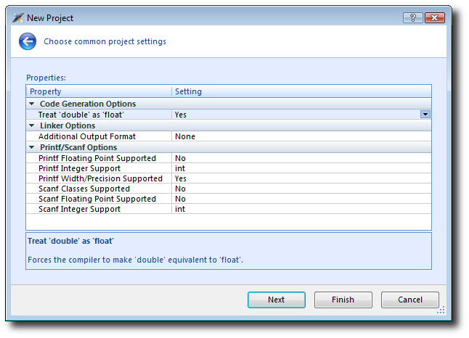Collapse the Linker Options group
The height and width of the screenshot is (338, 469).
click(33, 125)
